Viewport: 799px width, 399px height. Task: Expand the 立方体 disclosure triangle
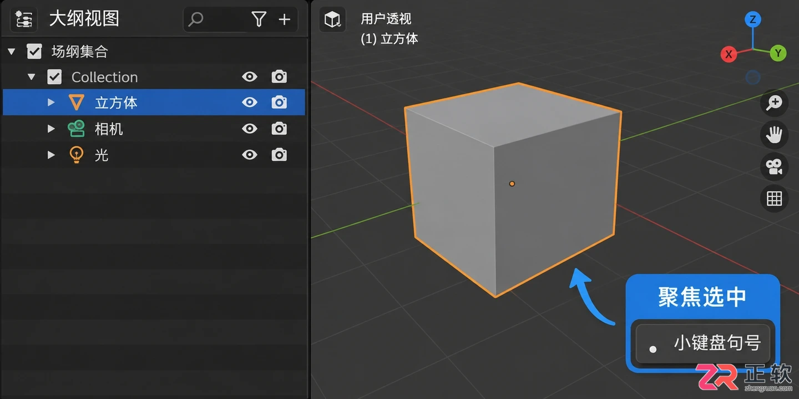tap(51, 103)
